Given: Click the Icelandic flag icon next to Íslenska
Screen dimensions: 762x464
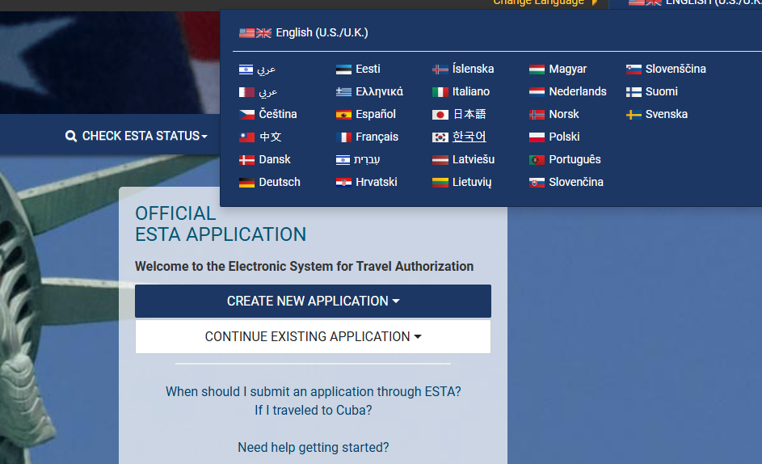Looking at the screenshot, I should click(x=440, y=70).
